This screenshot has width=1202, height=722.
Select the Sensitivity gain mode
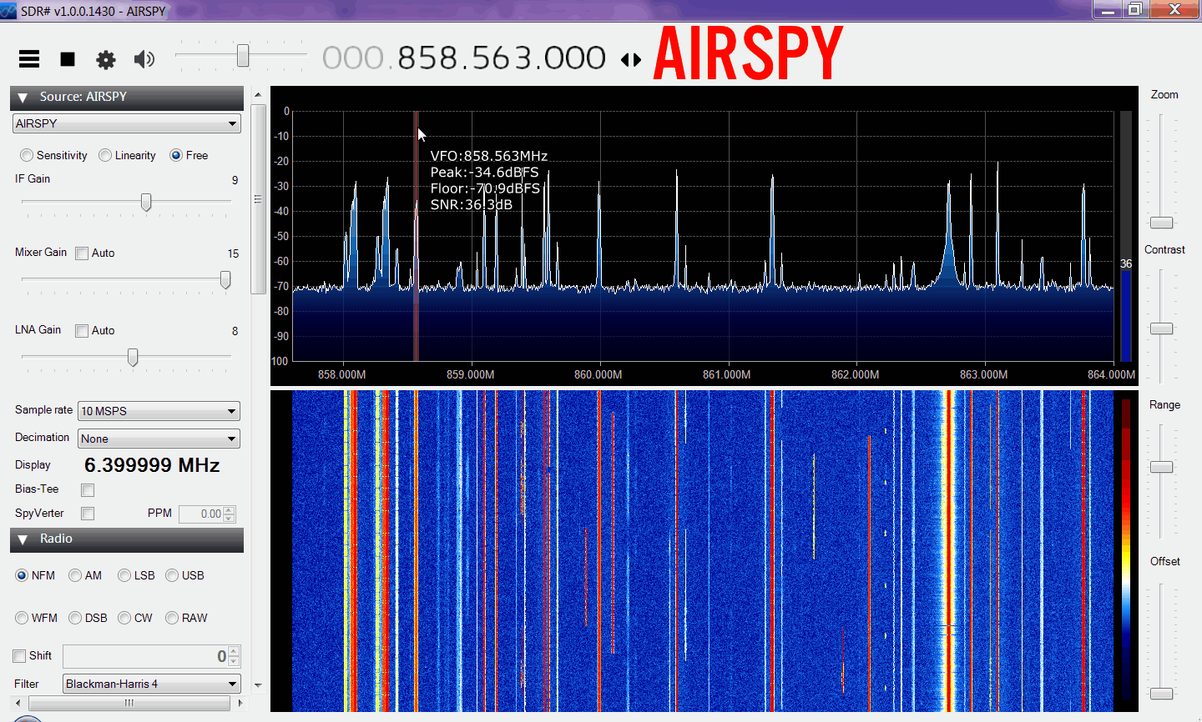pyautogui.click(x=28, y=155)
